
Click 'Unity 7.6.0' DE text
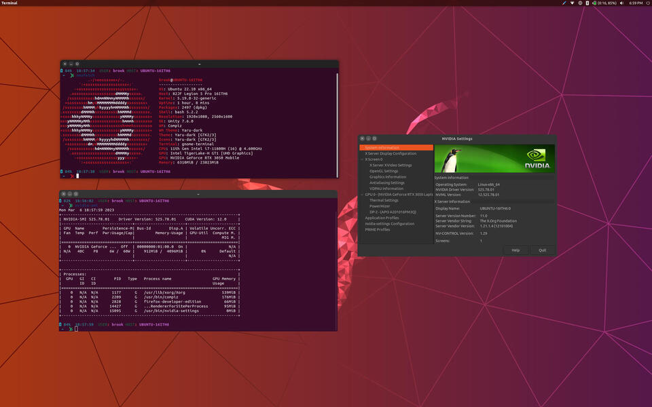[x=181, y=121]
